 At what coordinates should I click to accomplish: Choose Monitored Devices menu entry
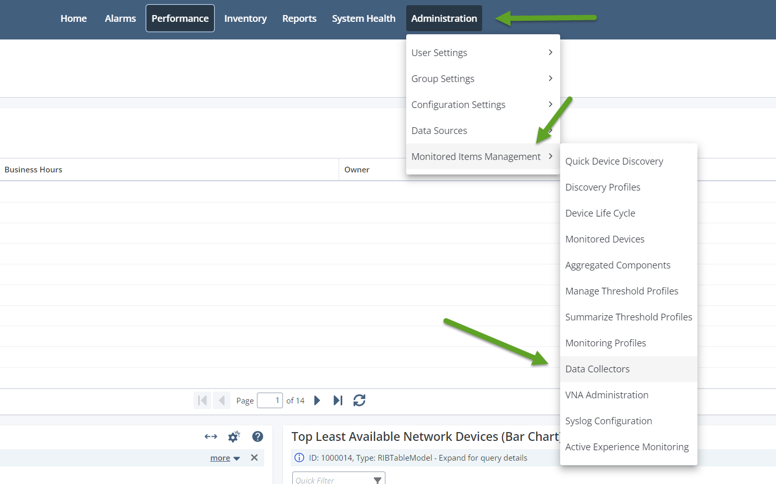tap(604, 239)
